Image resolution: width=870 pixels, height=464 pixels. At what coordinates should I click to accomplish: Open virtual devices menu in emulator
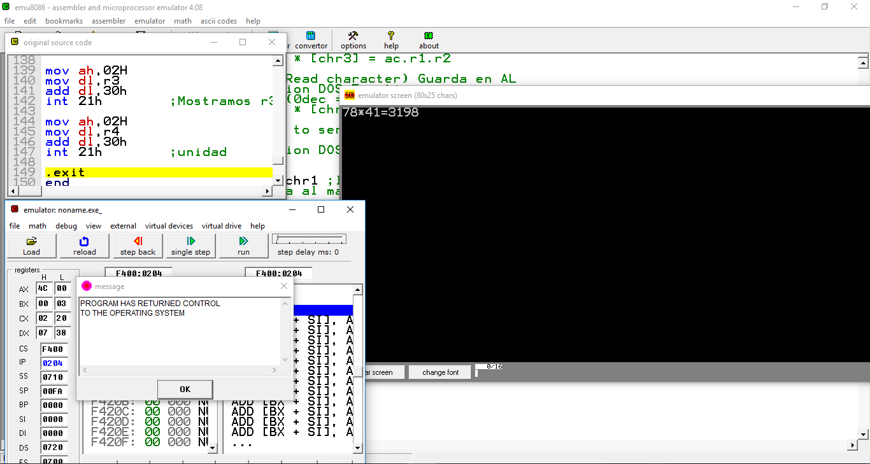[169, 226]
